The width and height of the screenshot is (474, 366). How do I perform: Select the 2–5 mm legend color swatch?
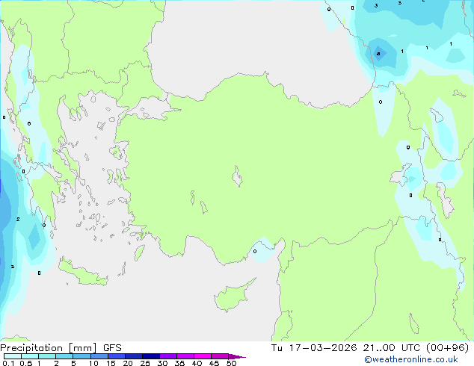point(64,356)
